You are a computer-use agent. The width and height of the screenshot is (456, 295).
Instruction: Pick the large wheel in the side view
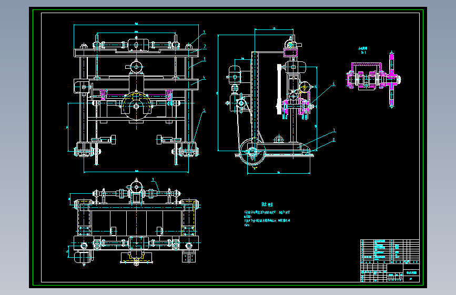[252, 152]
